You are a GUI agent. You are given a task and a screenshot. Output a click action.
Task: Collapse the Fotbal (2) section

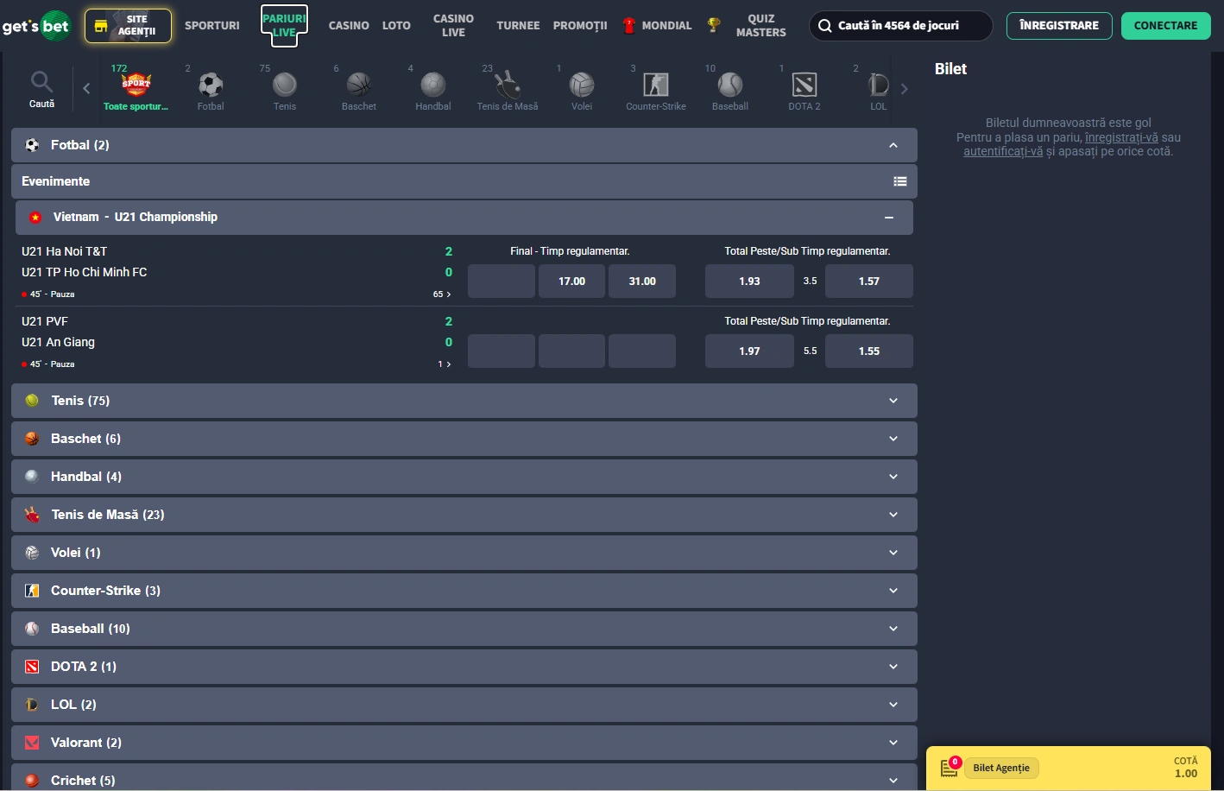pyautogui.click(x=893, y=145)
